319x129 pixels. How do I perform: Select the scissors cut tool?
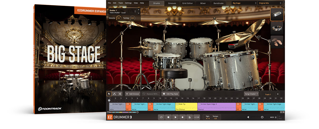tap(120, 94)
